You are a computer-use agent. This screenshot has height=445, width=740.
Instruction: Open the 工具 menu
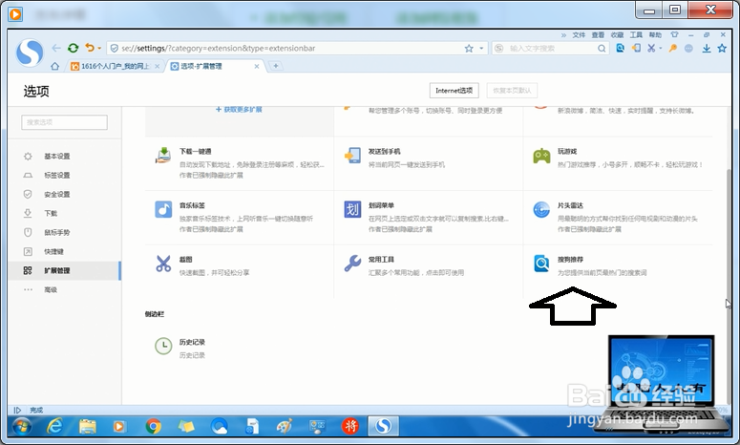click(x=636, y=35)
